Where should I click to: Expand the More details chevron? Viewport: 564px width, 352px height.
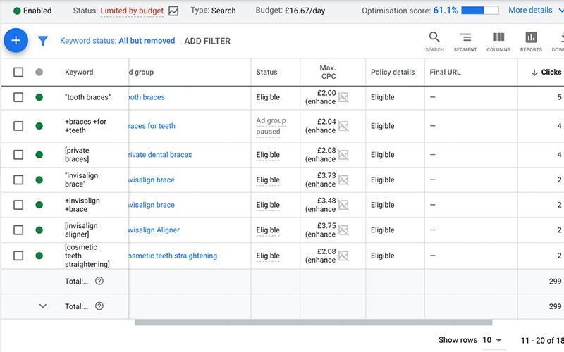point(558,11)
